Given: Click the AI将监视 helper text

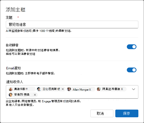Looking at the screenshot, I should pos(39,31).
